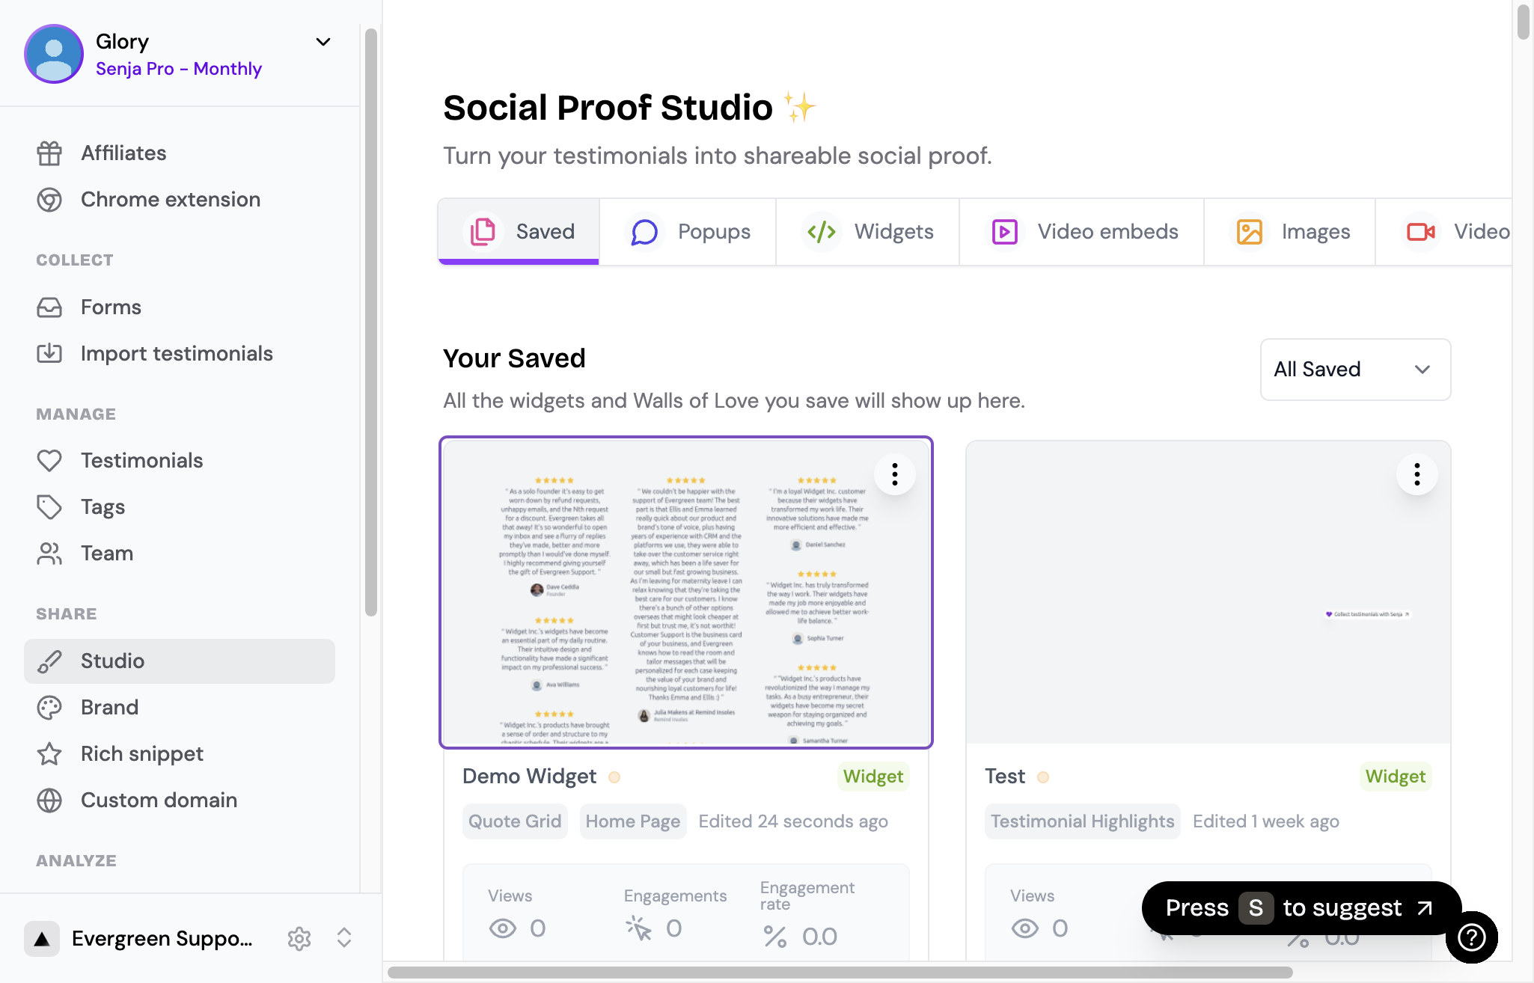Click the Video camera icon tab
Image resolution: width=1534 pixels, height=983 pixels.
tap(1420, 232)
